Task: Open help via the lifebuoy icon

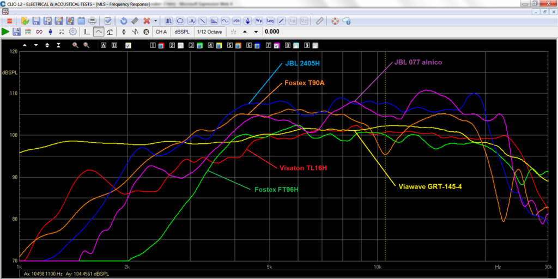Action: click(335, 21)
